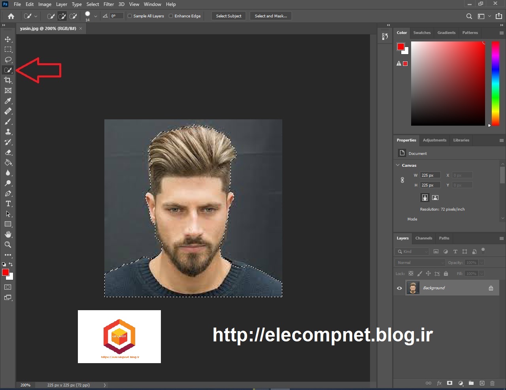Select the Paint Bucket tool
This screenshot has width=506, height=390.
coord(8,162)
